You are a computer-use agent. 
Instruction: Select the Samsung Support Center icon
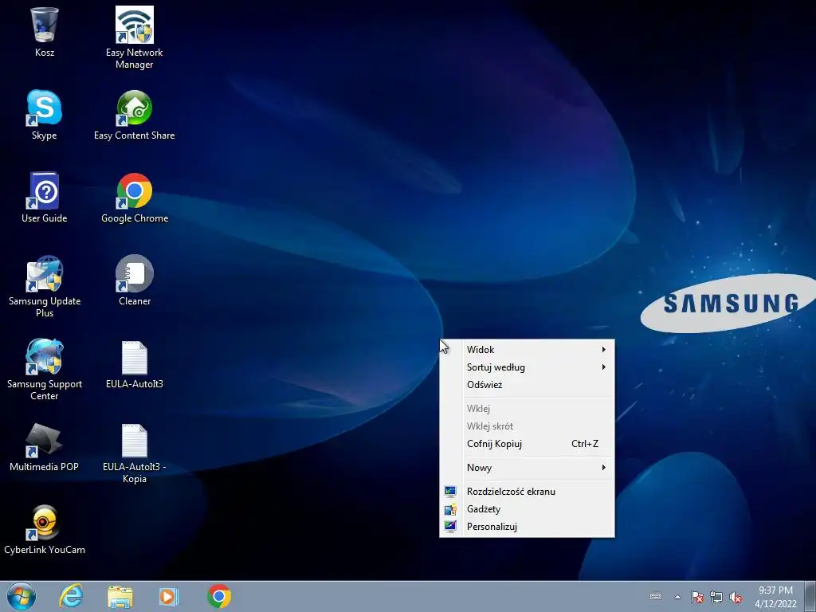pyautogui.click(x=45, y=368)
